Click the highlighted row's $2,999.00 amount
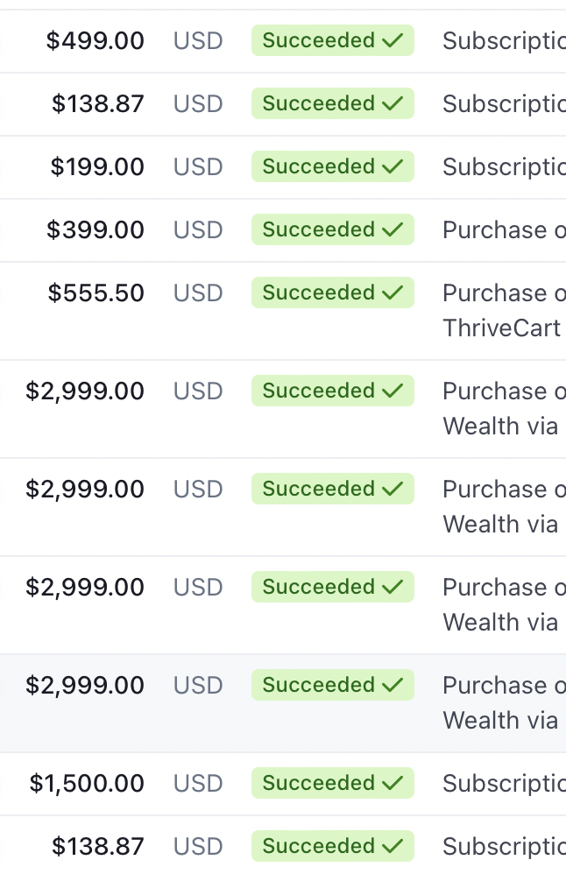 point(85,685)
